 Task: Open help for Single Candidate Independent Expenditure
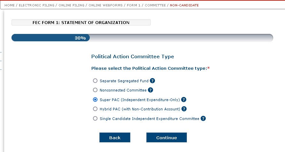click(203, 118)
